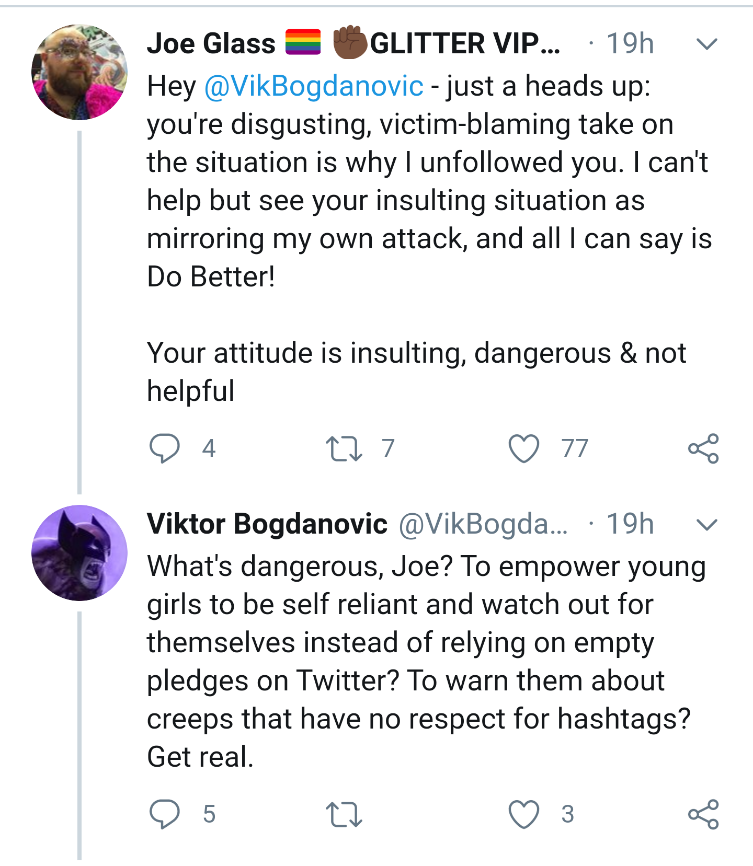Image resolution: width=753 pixels, height=866 pixels.
Task: Open Joe Glass's profile from his name
Action: (211, 43)
